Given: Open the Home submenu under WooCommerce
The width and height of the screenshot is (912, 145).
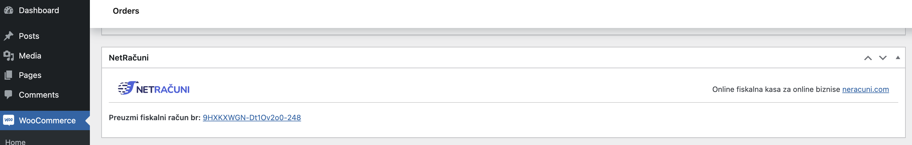Looking at the screenshot, I should coord(15,142).
